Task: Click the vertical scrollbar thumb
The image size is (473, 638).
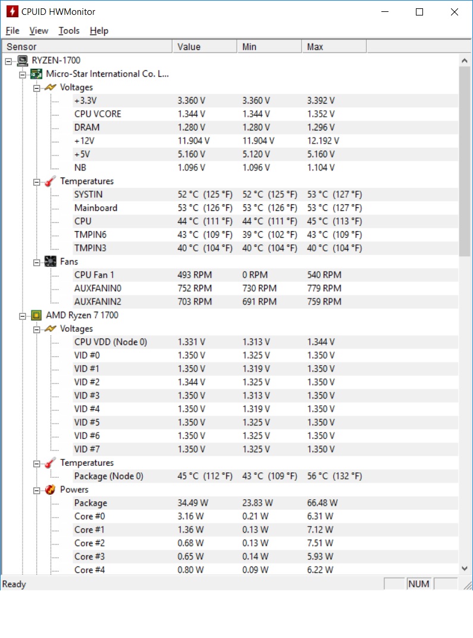Action: coord(465,161)
